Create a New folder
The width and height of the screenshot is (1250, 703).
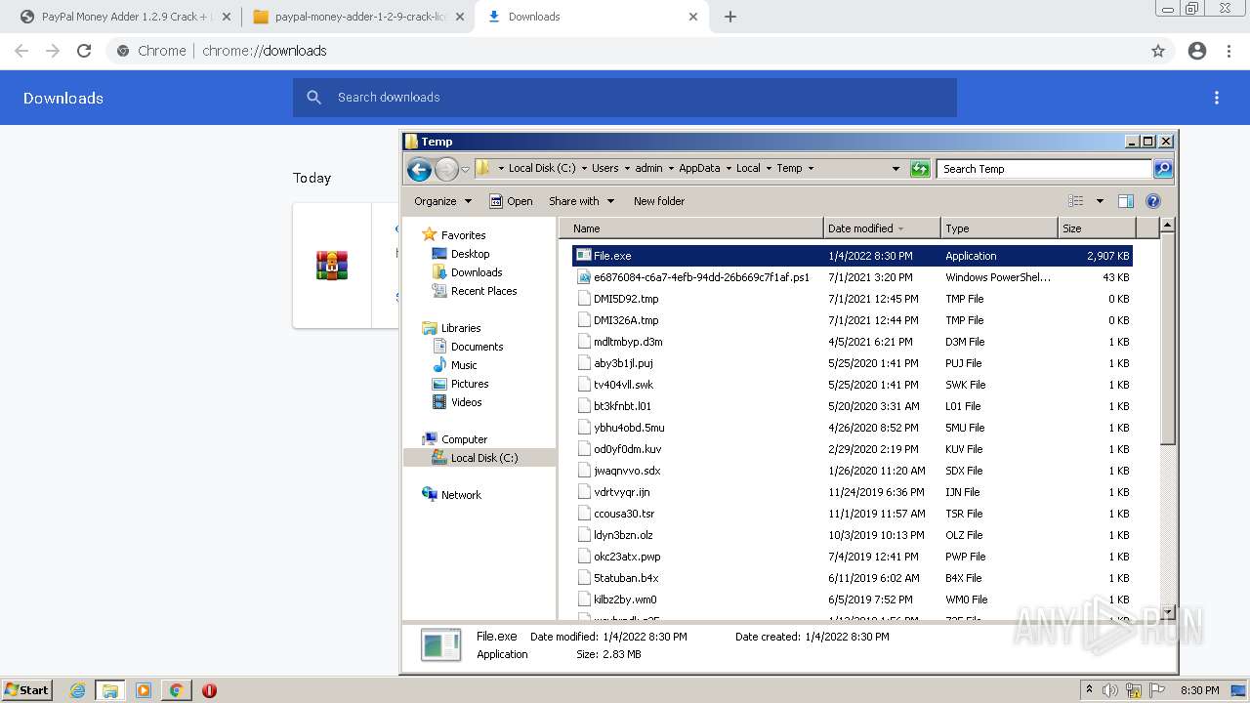coord(659,201)
